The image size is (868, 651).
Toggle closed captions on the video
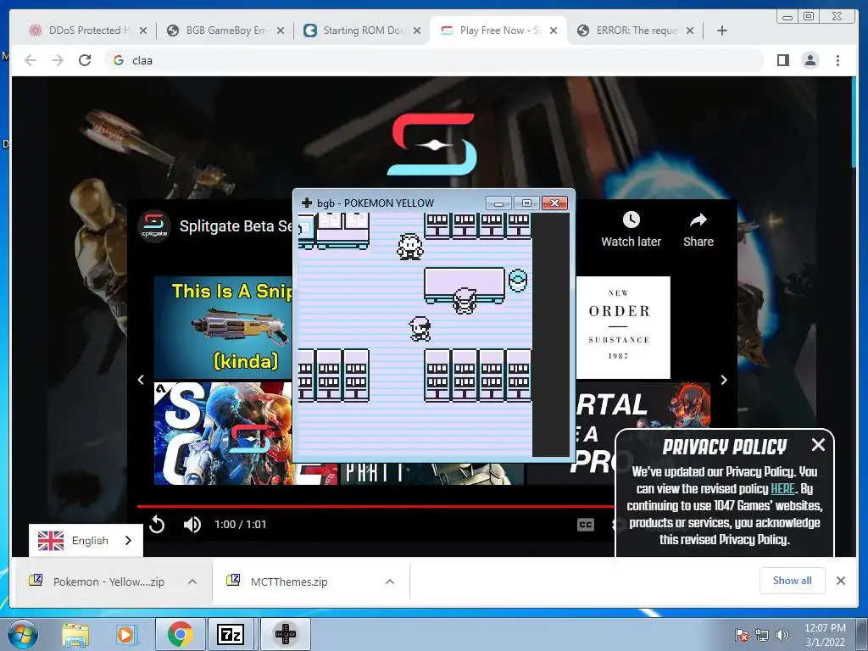click(585, 524)
